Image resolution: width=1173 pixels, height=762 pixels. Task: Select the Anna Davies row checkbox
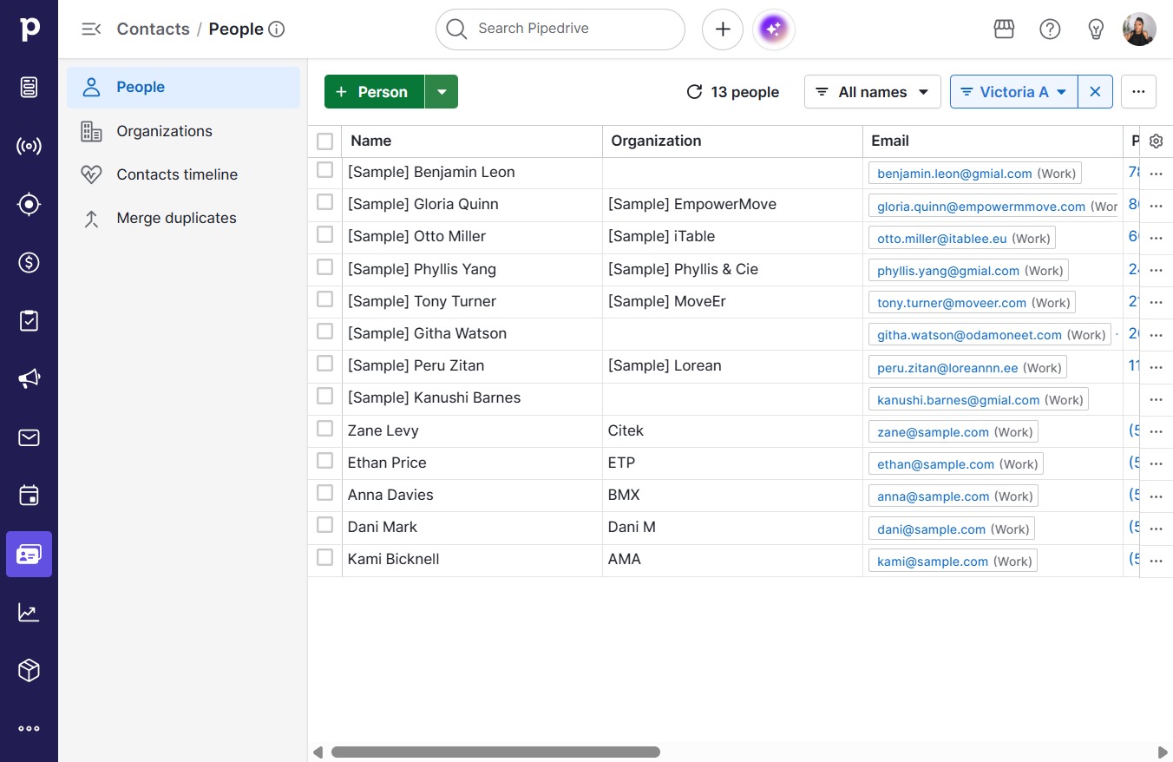(x=324, y=492)
